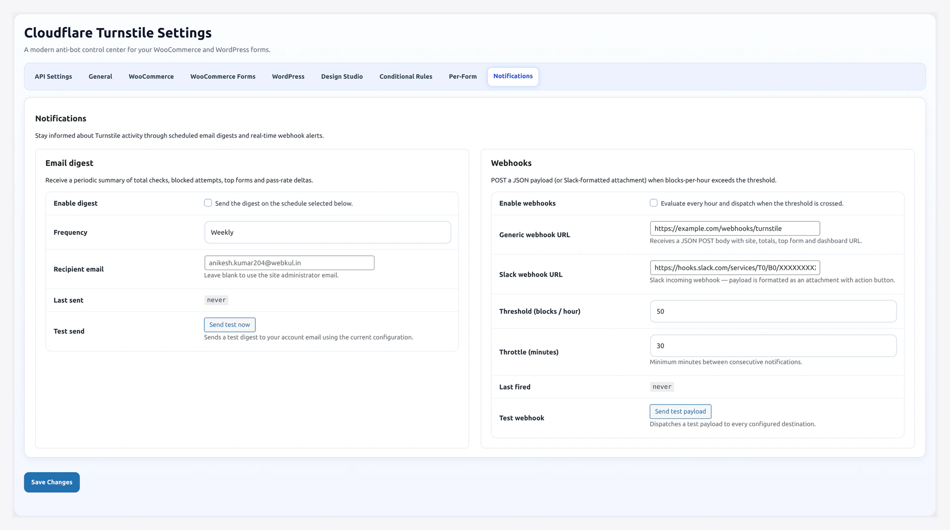Open the Frequency dropdown set to Weekly

328,232
